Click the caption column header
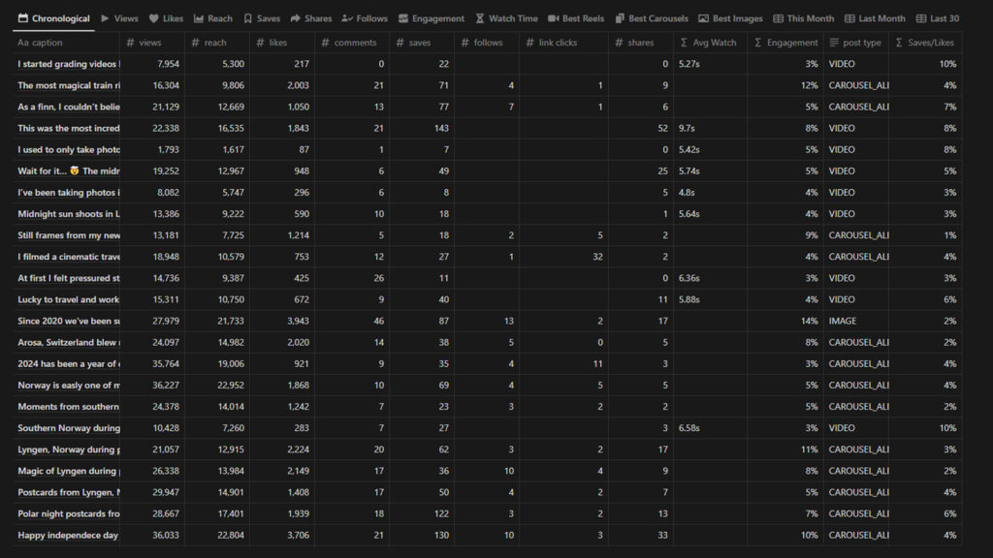This screenshot has height=558, width=993. pyautogui.click(x=66, y=43)
